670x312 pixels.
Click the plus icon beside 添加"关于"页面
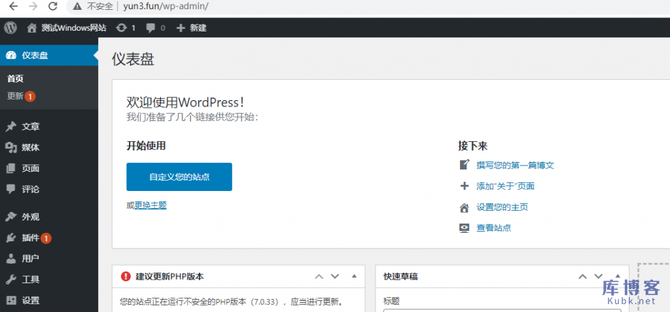point(464,186)
